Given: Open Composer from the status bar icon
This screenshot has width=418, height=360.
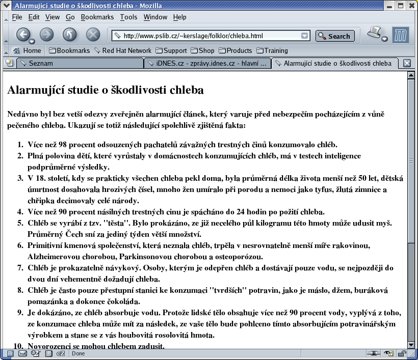Looking at the screenshot, I should pyautogui.click(x=36, y=353).
